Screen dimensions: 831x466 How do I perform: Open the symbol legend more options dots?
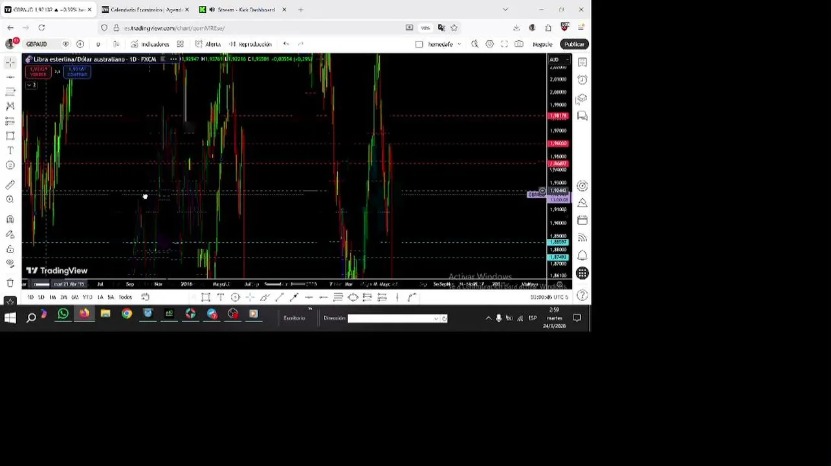click(x=173, y=59)
